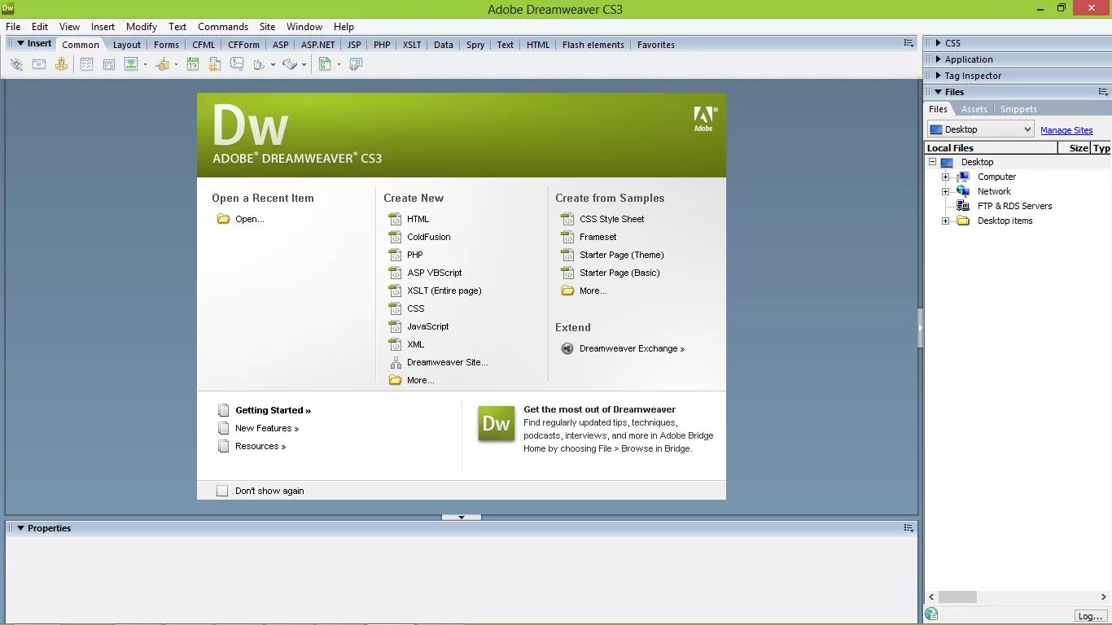This screenshot has width=1112, height=625.
Task: Expand the Tag Inspector panel group
Action: tap(939, 76)
